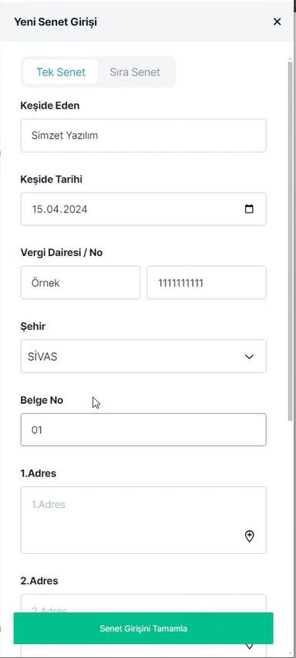Focus the Keşide Eden field
The image size is (296, 658).
143,136
